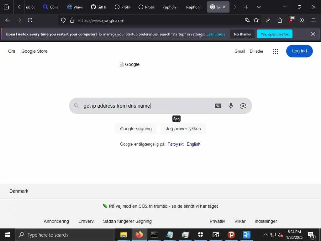The height and width of the screenshot is (241, 321).
Task: Search by image with camera icon
Action: click(243, 106)
